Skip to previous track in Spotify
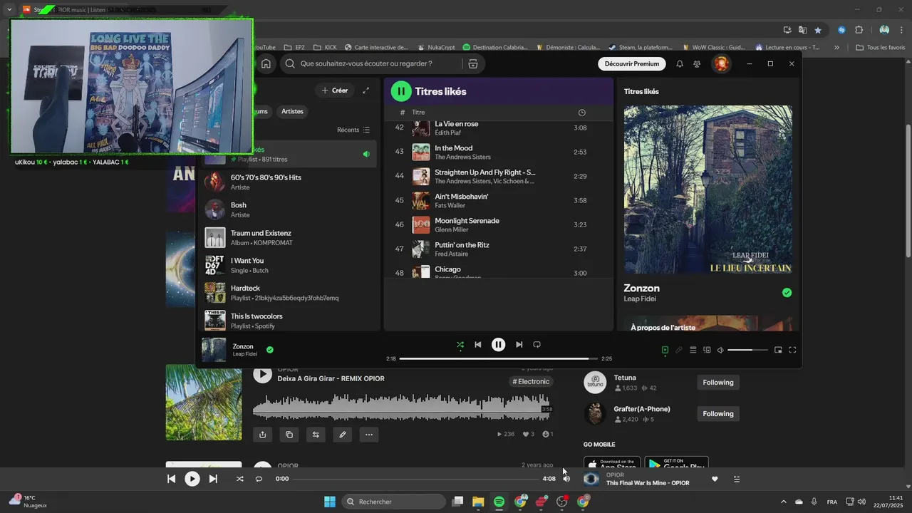The image size is (912, 513). click(478, 345)
